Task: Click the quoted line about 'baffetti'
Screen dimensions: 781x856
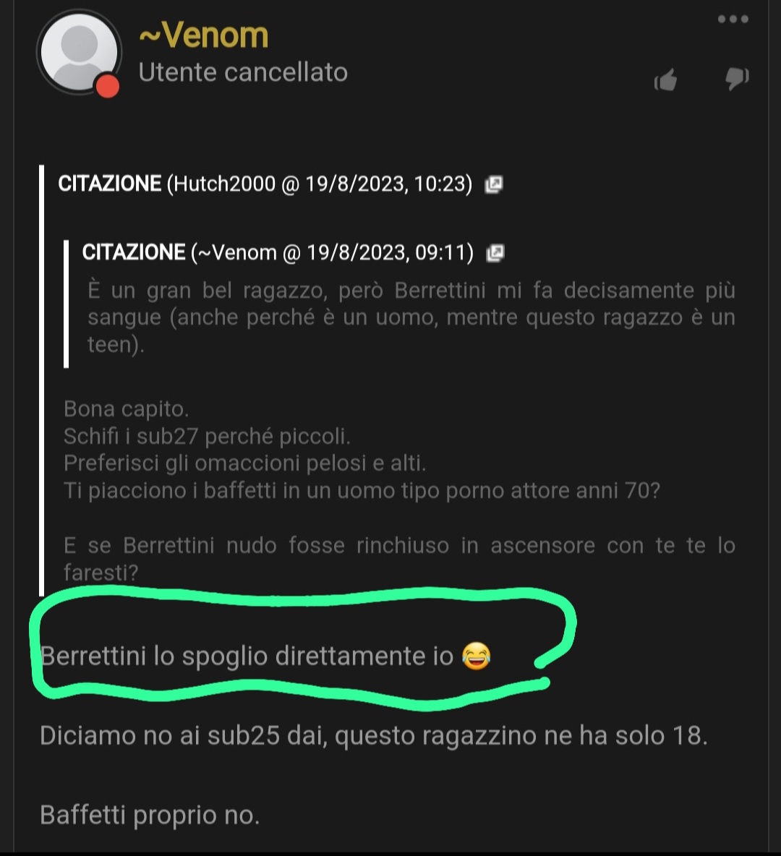Action: 362,490
